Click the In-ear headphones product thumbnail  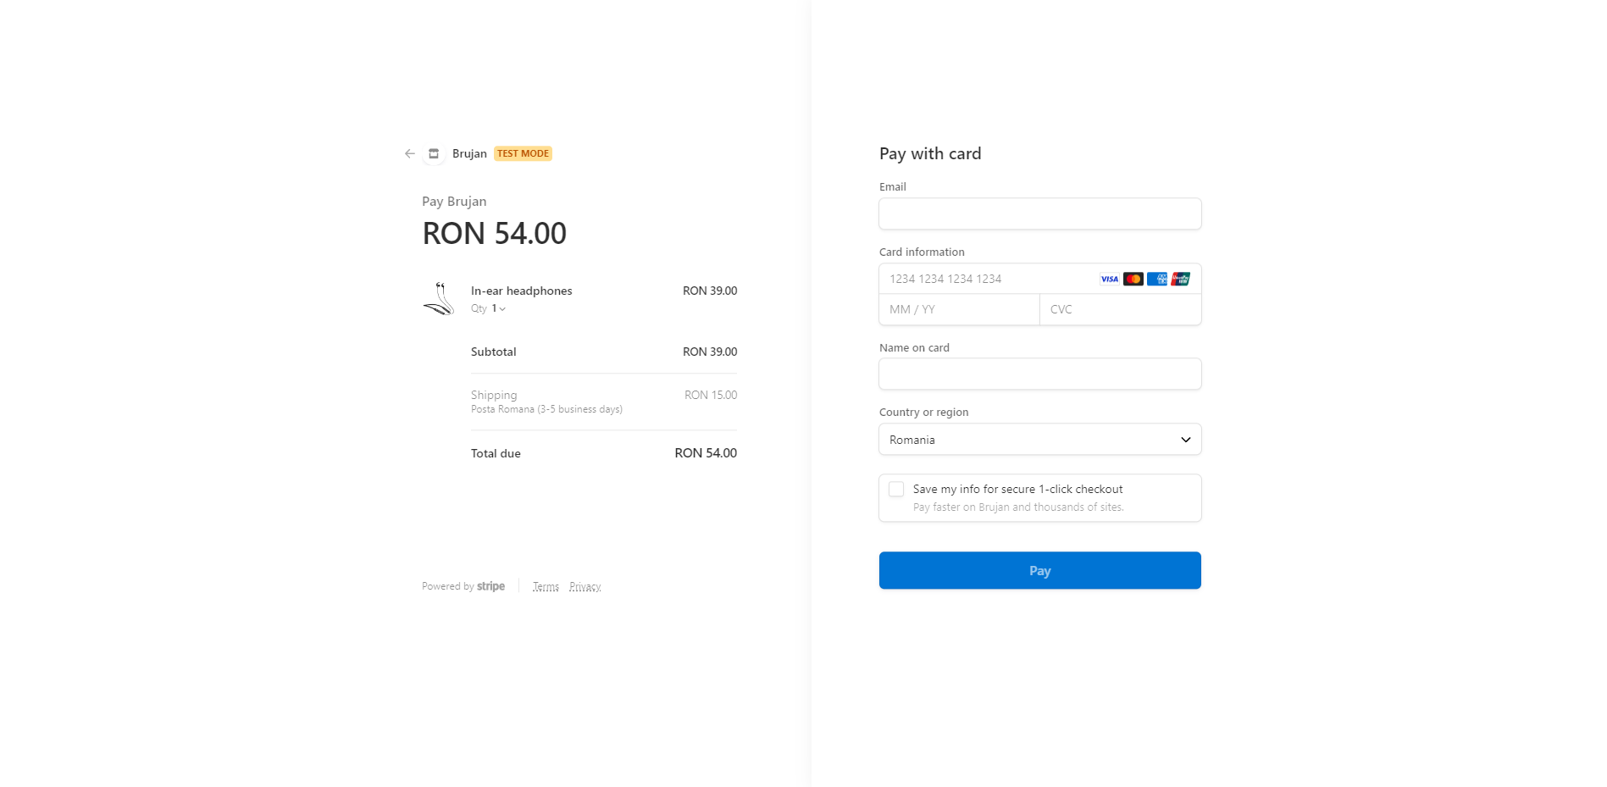440,298
